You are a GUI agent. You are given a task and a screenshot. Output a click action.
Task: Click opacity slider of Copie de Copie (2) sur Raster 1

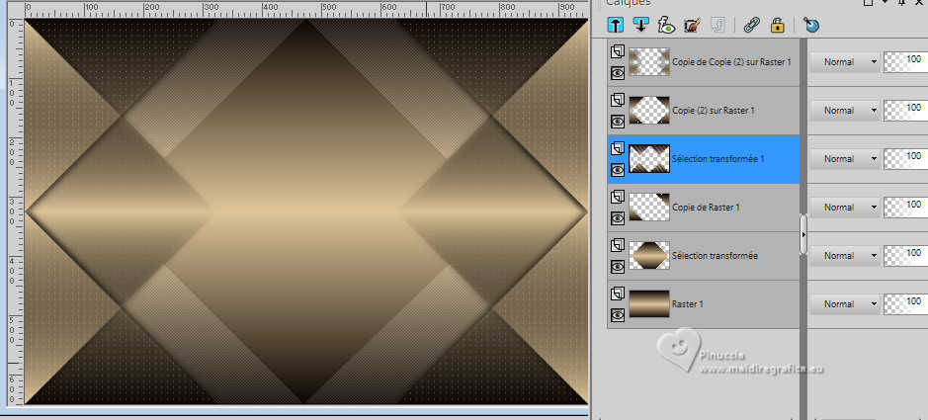click(x=905, y=61)
